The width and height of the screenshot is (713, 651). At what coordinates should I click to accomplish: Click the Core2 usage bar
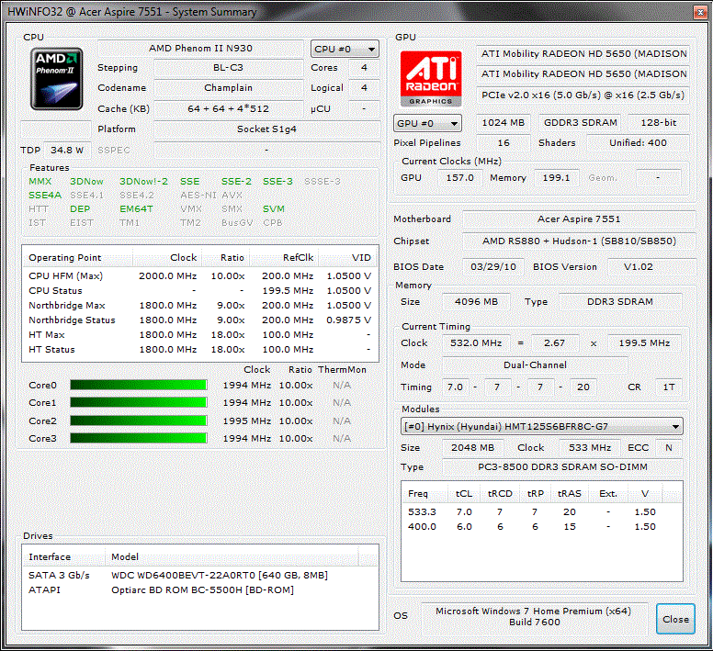[138, 421]
